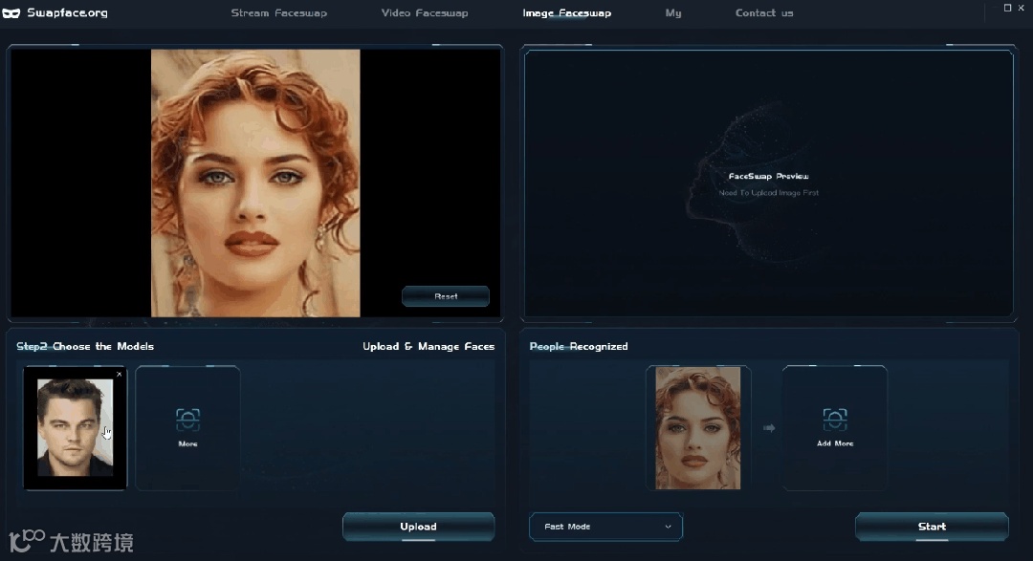Image resolution: width=1033 pixels, height=561 pixels.
Task: Click the Upload button
Action: click(x=418, y=527)
